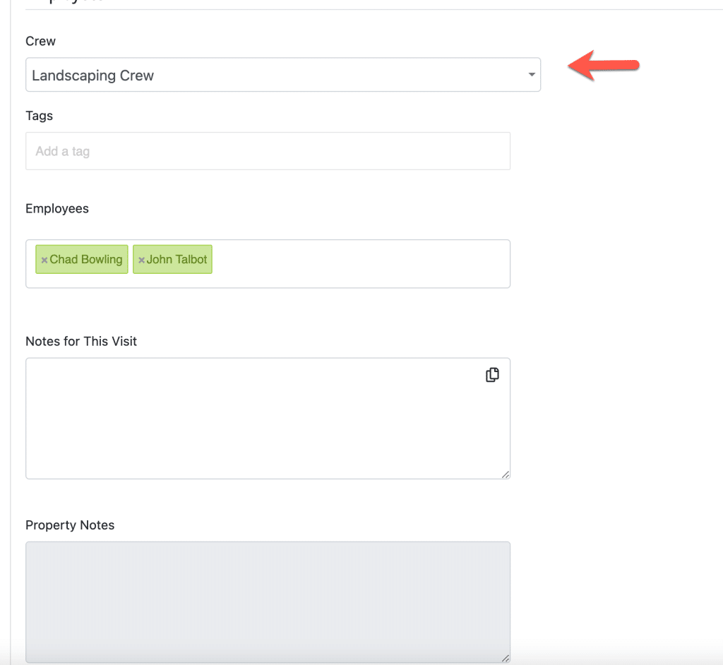Click the Add a tag input field

(x=268, y=151)
